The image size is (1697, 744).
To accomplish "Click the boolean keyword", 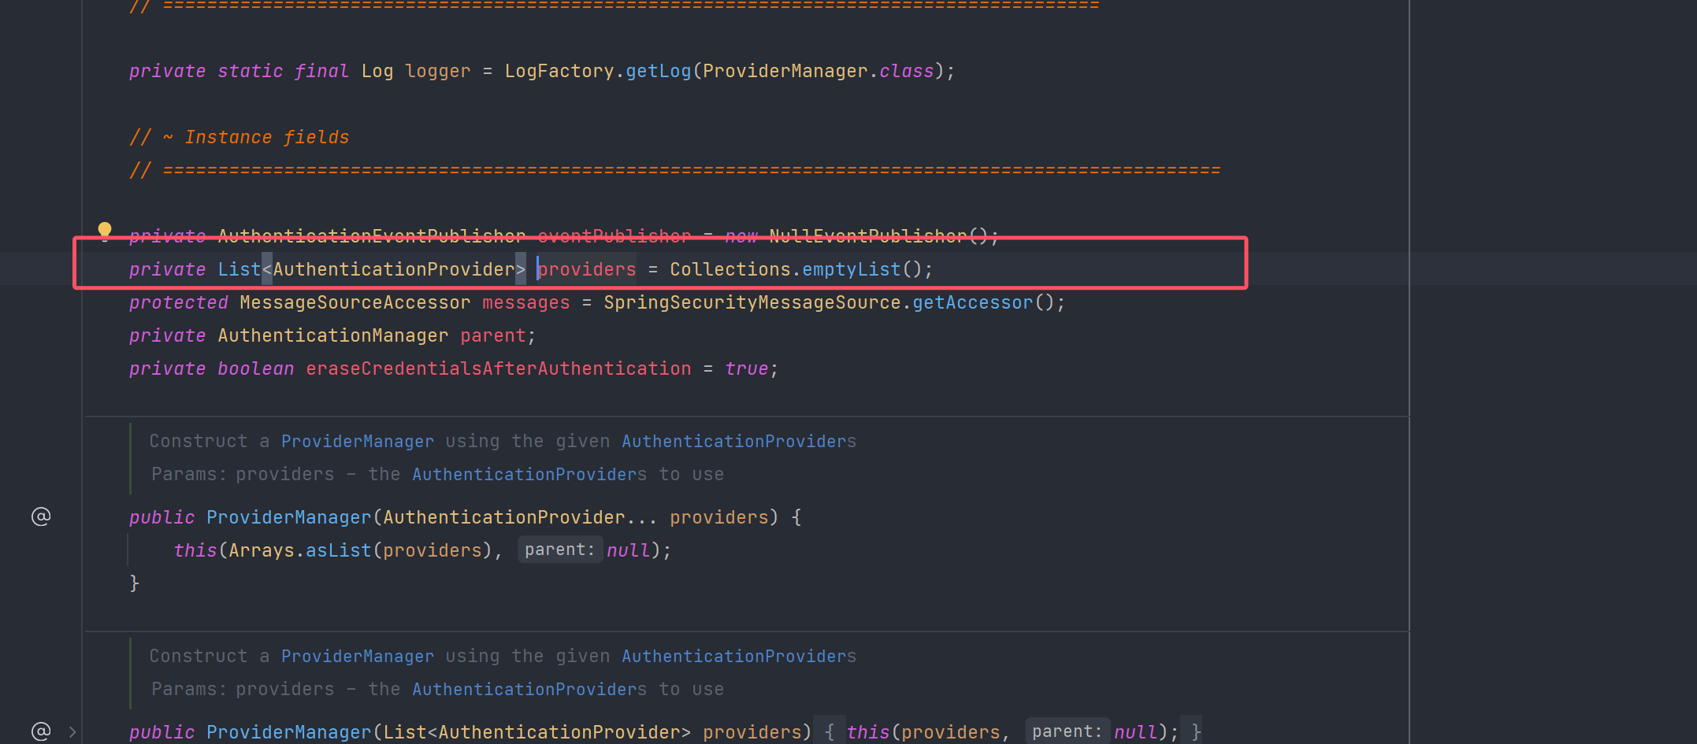I will point(256,368).
